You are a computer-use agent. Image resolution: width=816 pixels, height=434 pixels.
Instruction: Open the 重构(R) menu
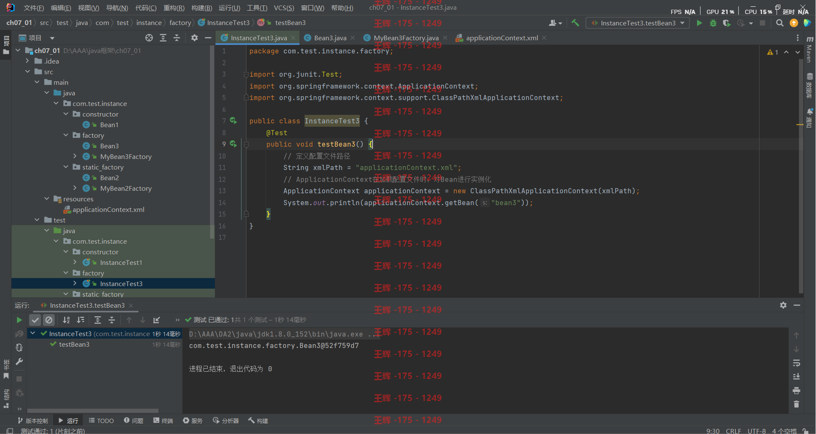174,8
